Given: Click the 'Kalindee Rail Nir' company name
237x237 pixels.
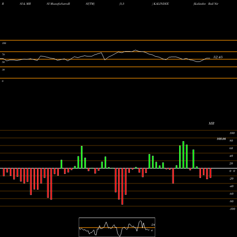Looking at the screenshot, I should tap(206, 4).
